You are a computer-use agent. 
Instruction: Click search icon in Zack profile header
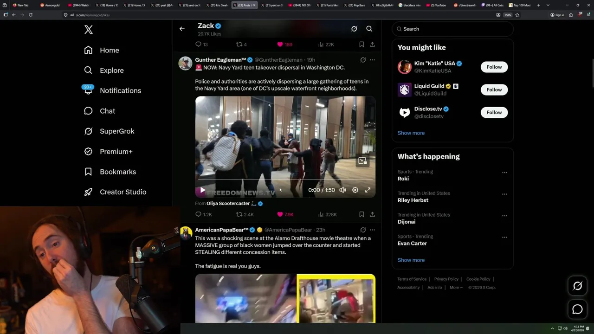click(369, 29)
